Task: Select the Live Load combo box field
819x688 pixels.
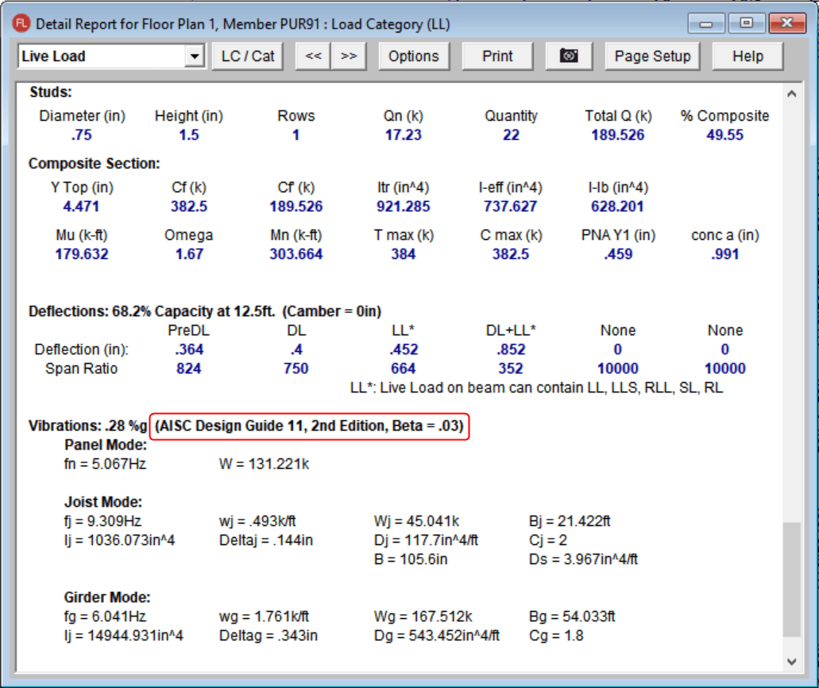Action: [100, 56]
